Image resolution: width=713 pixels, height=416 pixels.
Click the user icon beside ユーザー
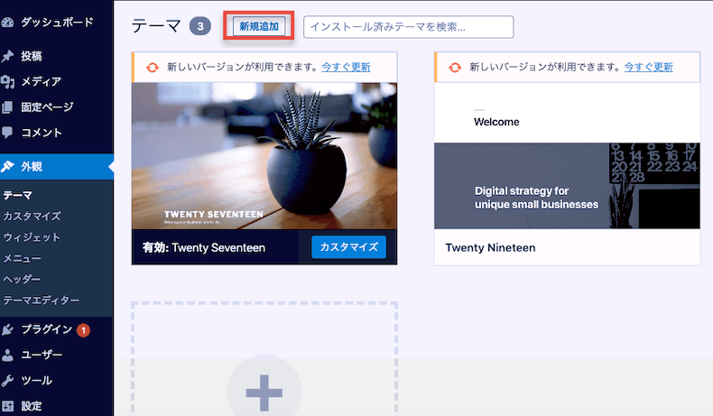[x=7, y=355]
